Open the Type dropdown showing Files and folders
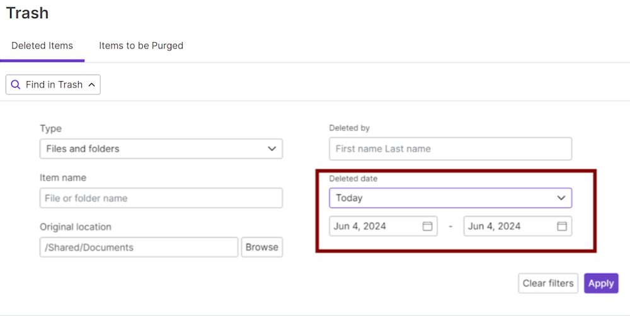The height and width of the screenshot is (316, 630). tap(161, 149)
